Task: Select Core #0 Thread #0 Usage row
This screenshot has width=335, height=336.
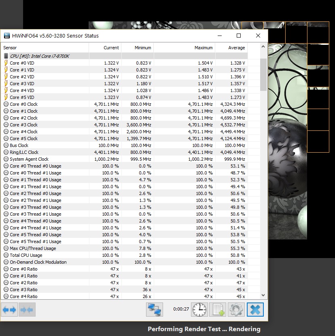Action: click(124, 166)
